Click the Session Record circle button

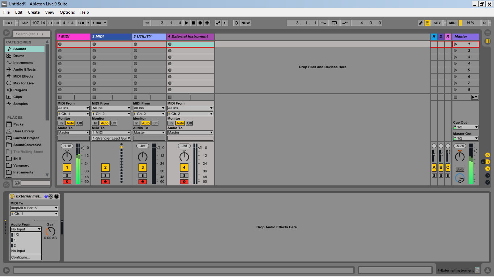tap(236, 23)
